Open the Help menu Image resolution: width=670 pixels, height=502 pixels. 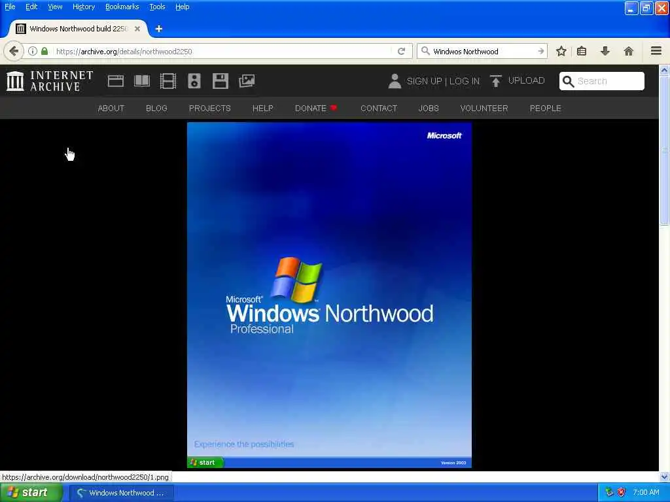point(182,7)
